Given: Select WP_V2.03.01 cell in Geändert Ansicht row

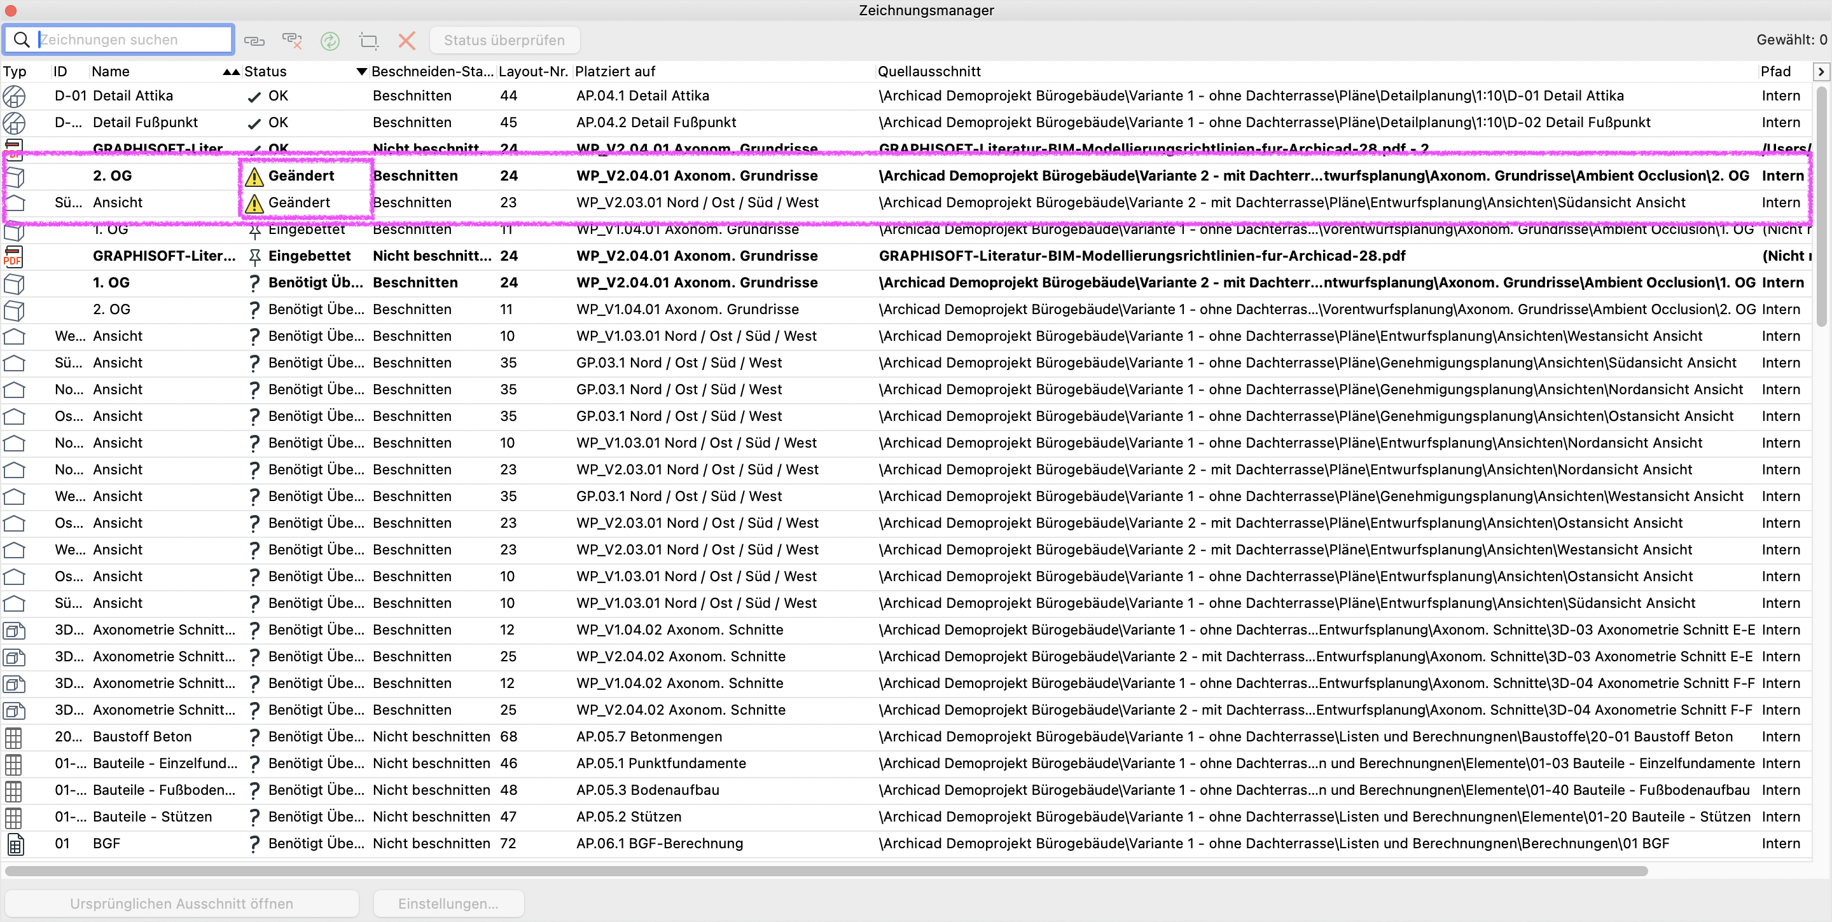Looking at the screenshot, I should (697, 203).
